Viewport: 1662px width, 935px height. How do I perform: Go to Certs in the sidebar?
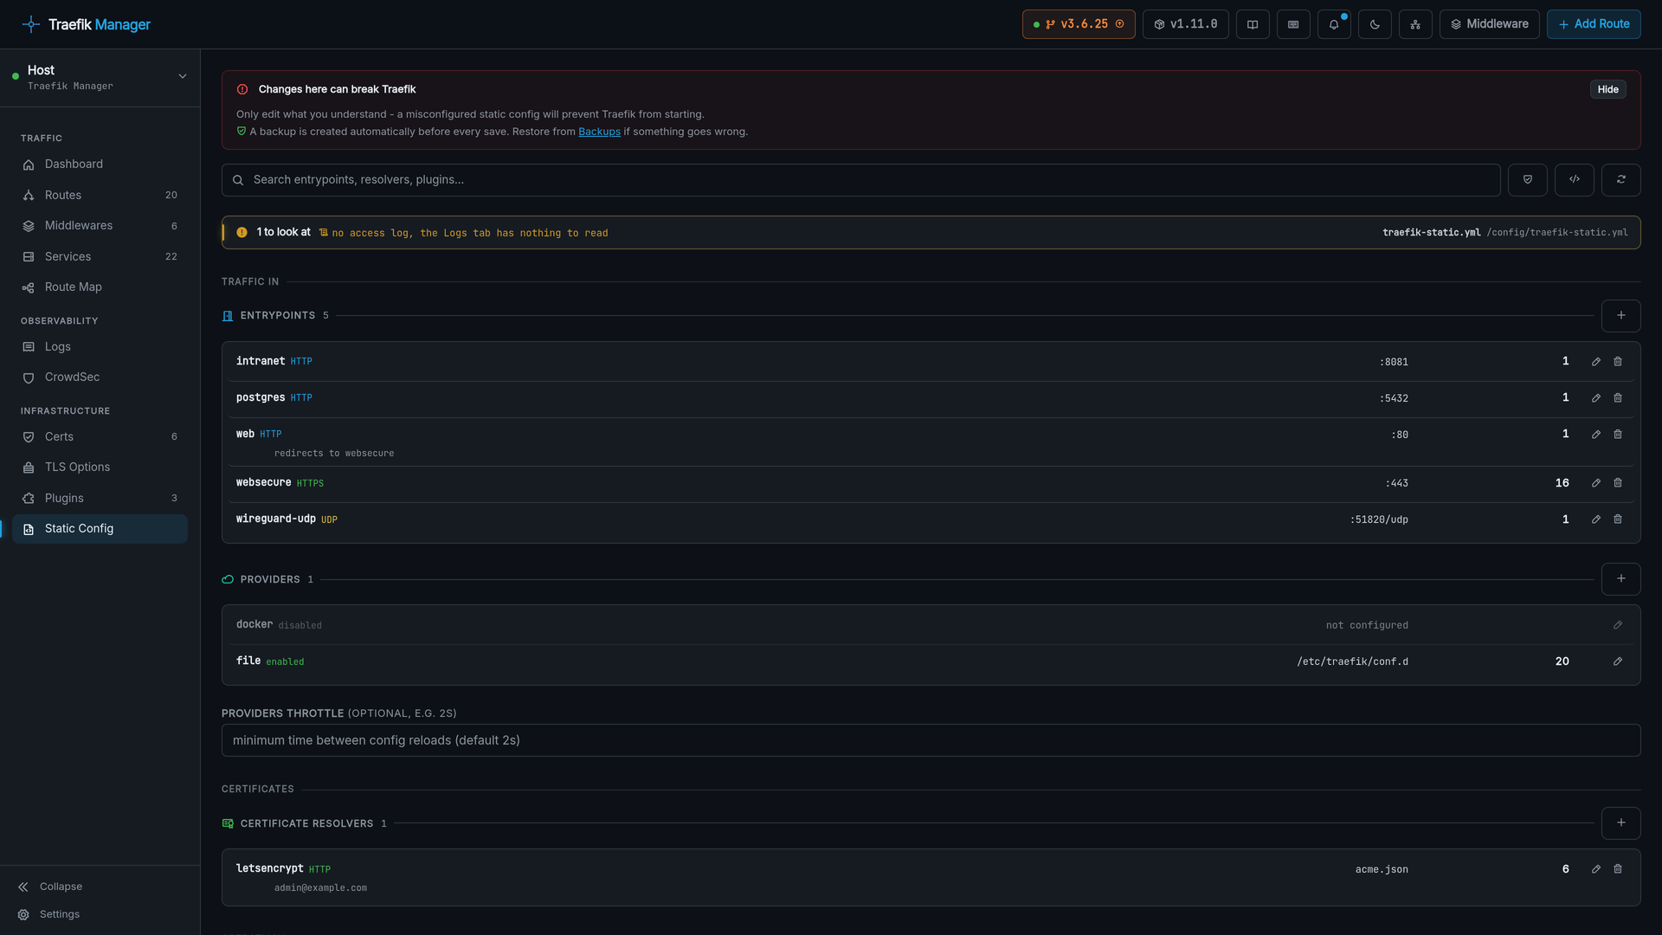(x=100, y=437)
